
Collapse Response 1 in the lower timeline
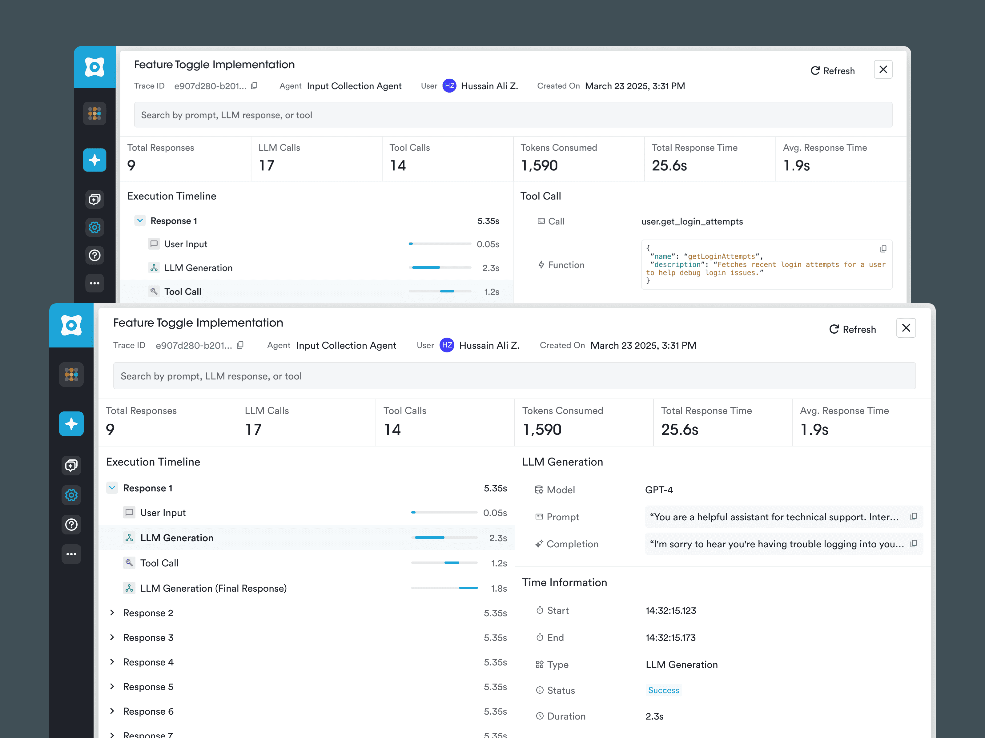point(112,488)
